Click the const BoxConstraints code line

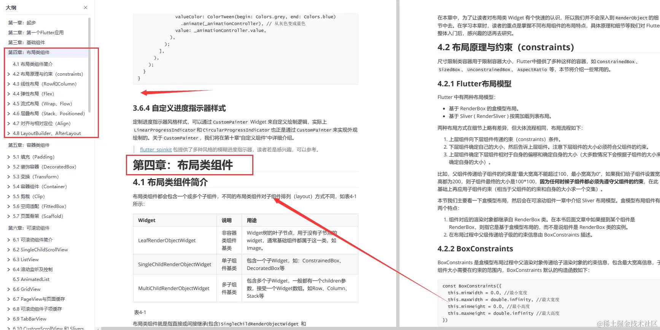coord(472,286)
